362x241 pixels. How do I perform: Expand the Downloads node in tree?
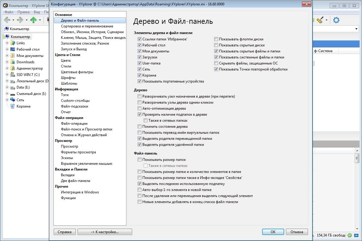[7, 62]
